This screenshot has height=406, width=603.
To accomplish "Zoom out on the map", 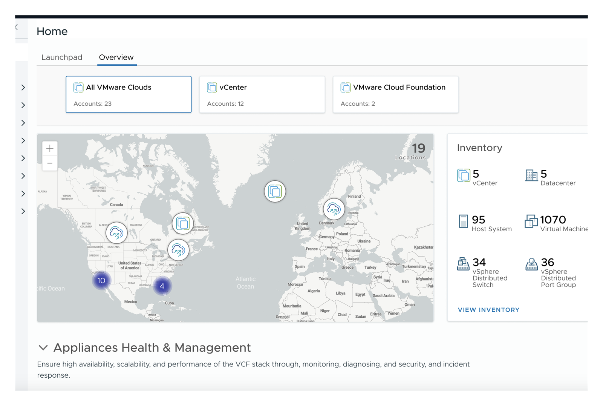I will [x=50, y=163].
